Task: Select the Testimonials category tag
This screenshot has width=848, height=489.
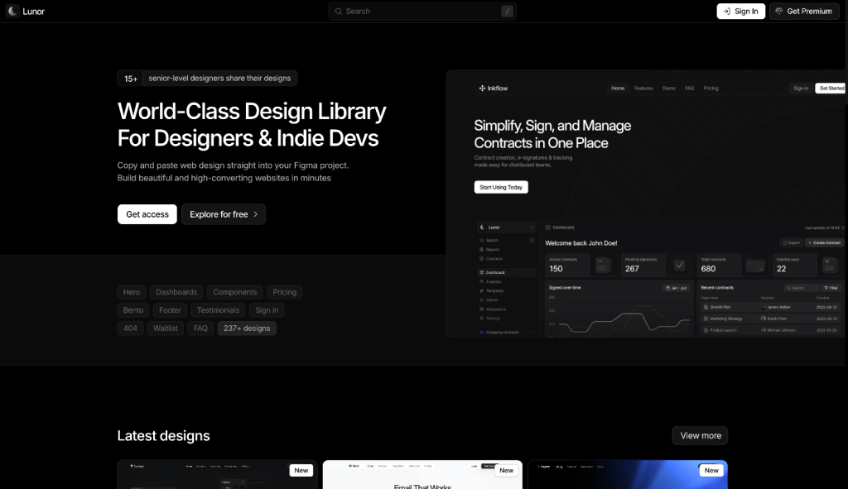Action: pos(218,310)
